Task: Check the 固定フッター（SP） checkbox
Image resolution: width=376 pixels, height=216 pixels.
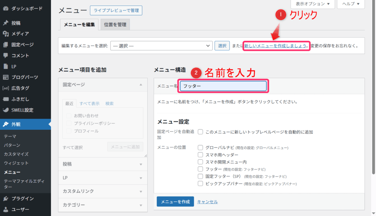Action: coord(200,176)
